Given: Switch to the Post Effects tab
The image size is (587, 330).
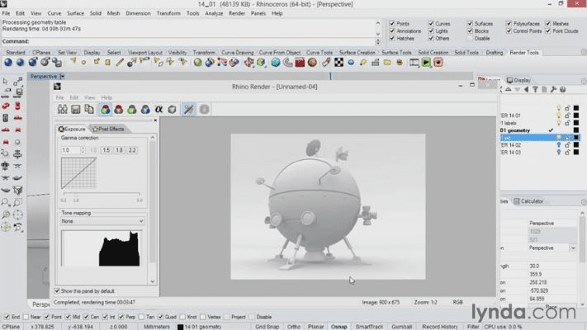Looking at the screenshot, I should click(107, 129).
